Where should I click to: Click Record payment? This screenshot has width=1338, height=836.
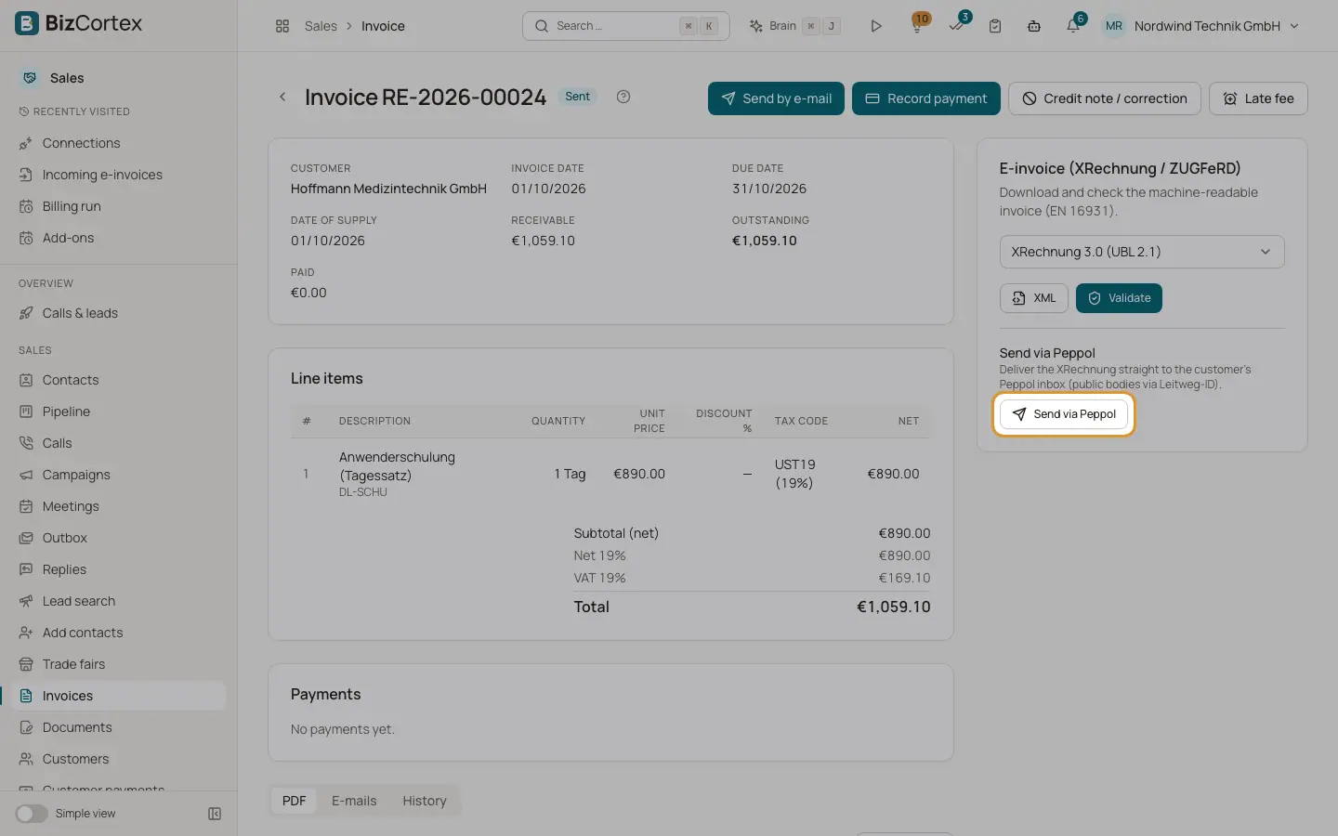[x=926, y=98]
